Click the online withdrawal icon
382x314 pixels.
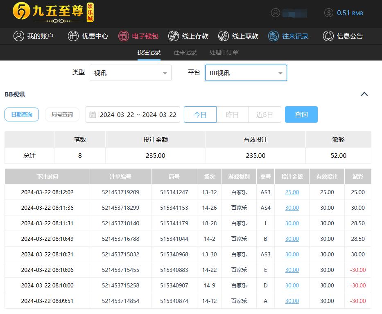tap(224, 36)
